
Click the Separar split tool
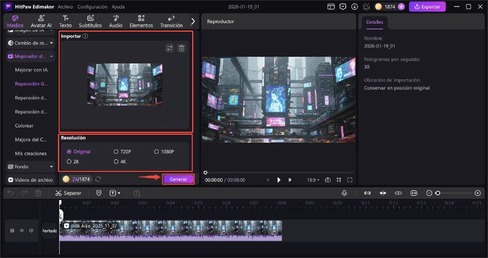(x=68, y=193)
